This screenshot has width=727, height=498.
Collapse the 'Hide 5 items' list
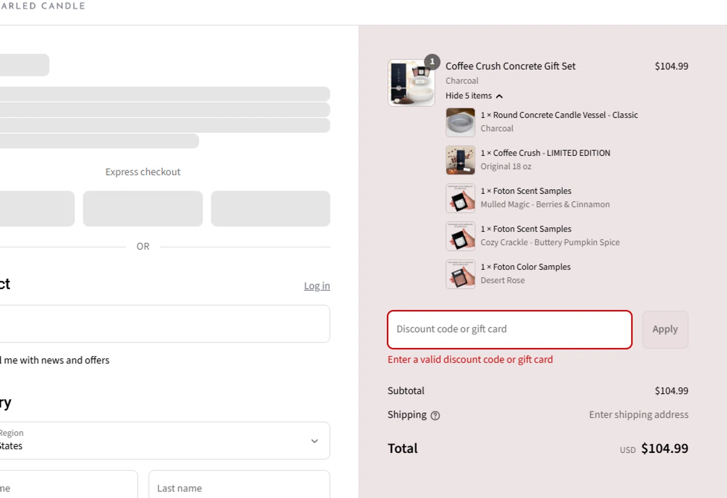click(474, 96)
